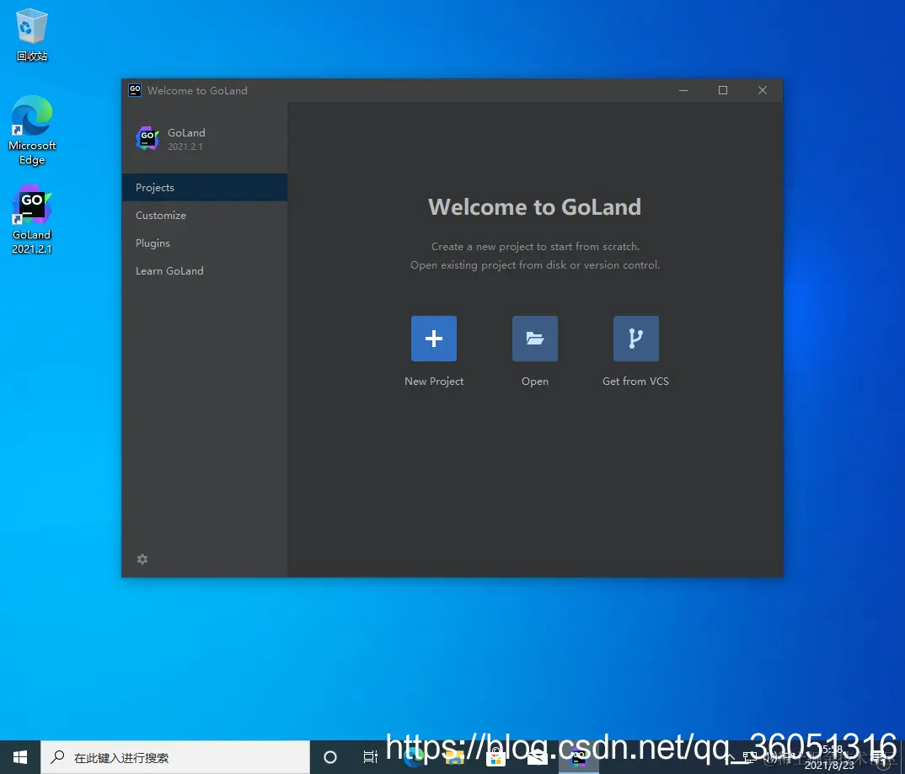Open the Plugins tab
The height and width of the screenshot is (774, 905).
tap(204, 243)
